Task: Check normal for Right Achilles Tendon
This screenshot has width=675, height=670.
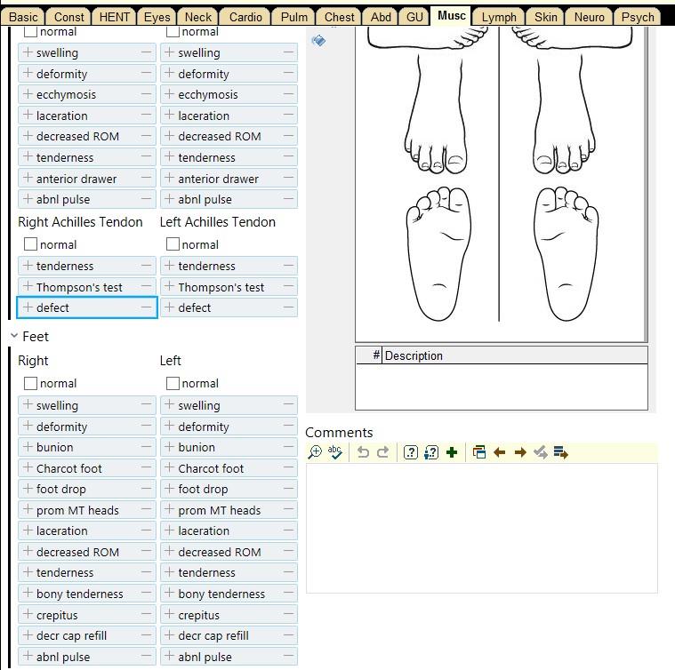Action: 31,244
